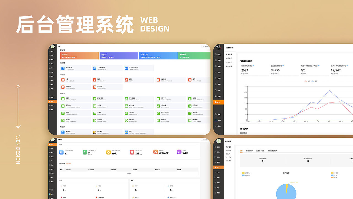This screenshot has width=353, height=199.
Task: Open the 排队取号 queue app icon
Action: (158, 80)
